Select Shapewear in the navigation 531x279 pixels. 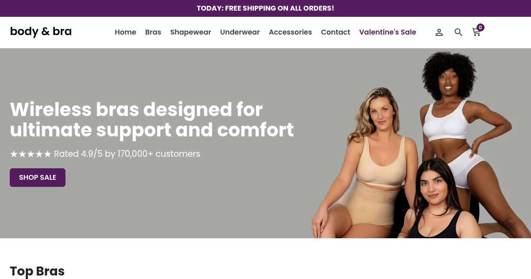(x=191, y=32)
